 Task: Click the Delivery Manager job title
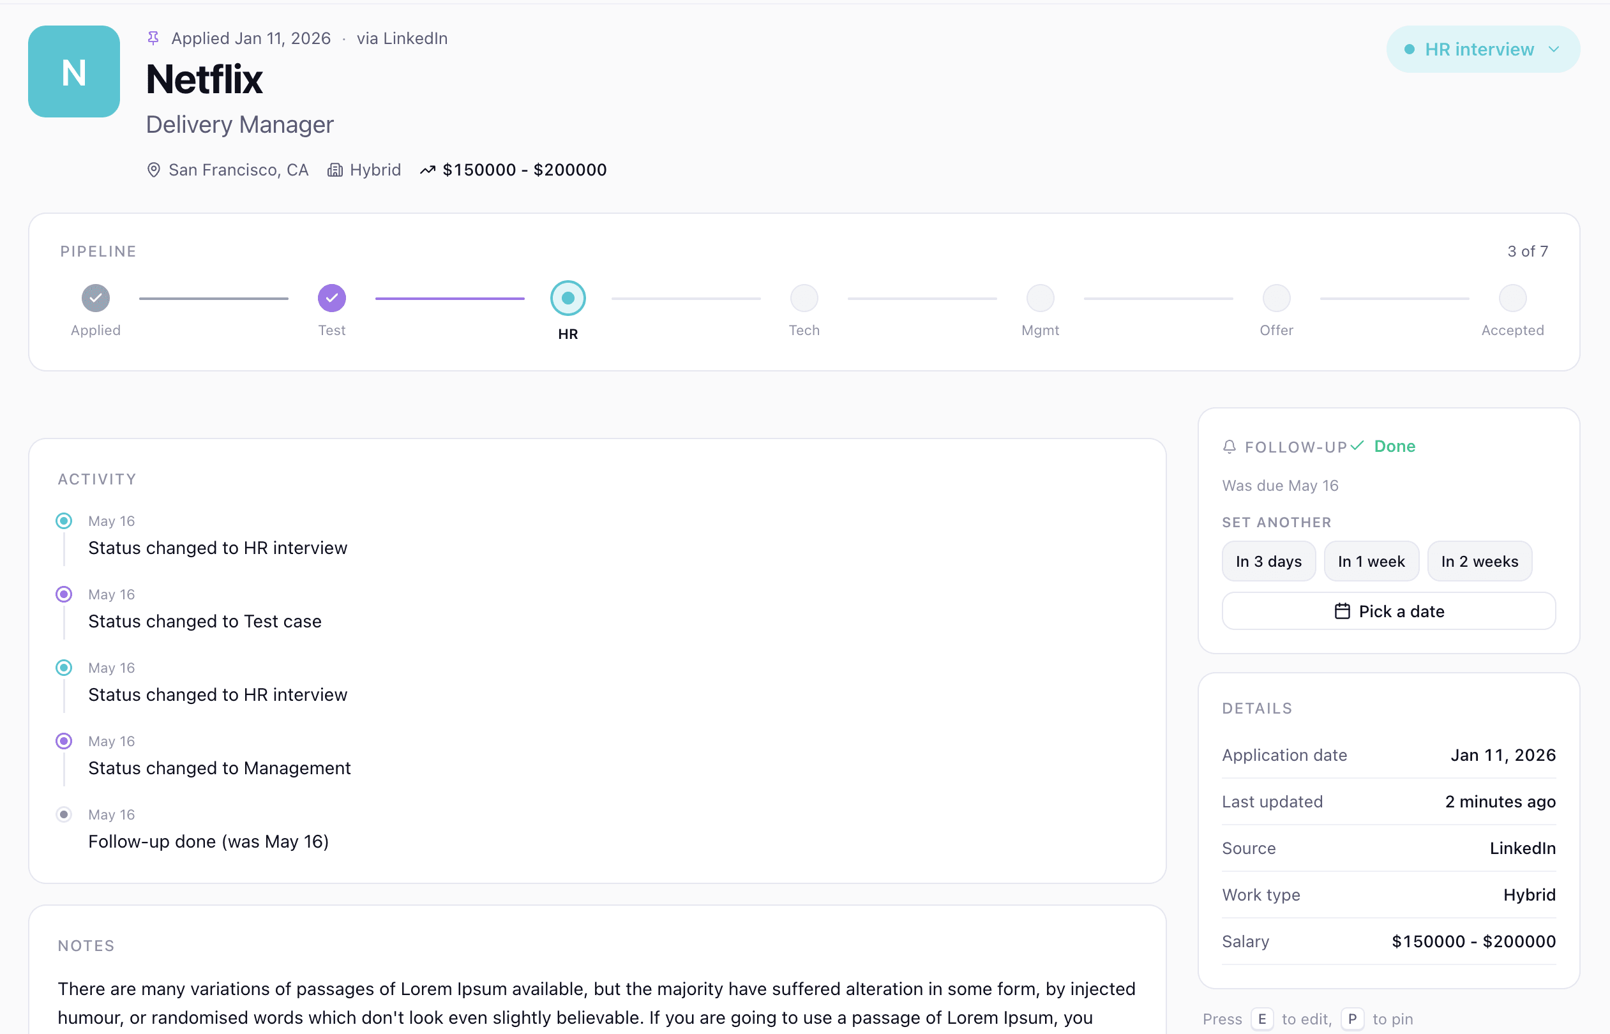click(x=239, y=125)
